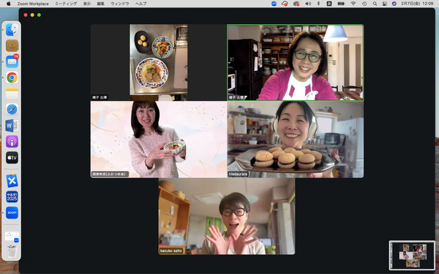The width and height of the screenshot is (439, 274).
Task: Open the Wi-Fi menu
Action: coord(353,4)
